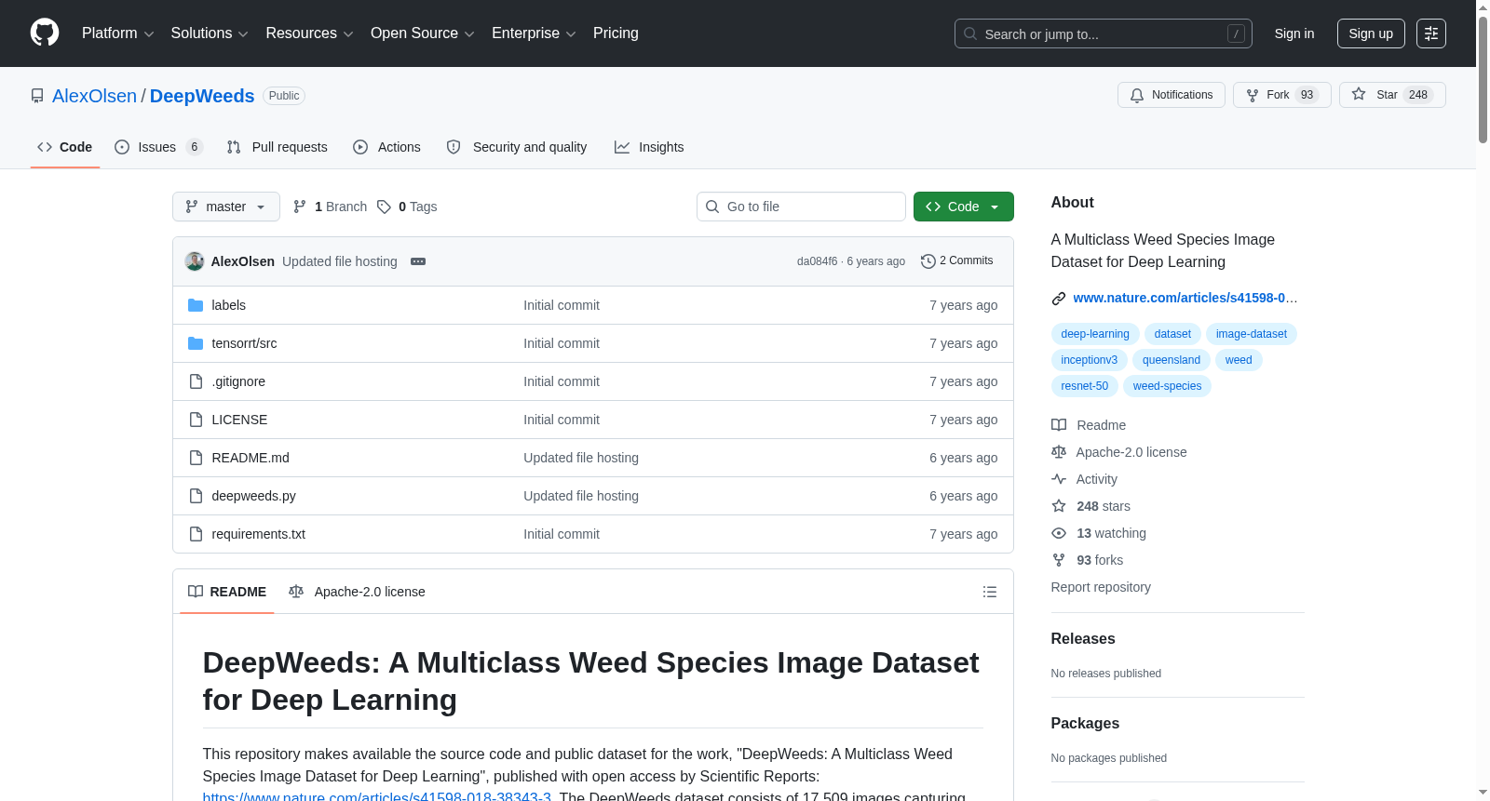Screen dimensions: 1490x801
Task: Open the 2 Commits history link
Action: coord(957,261)
